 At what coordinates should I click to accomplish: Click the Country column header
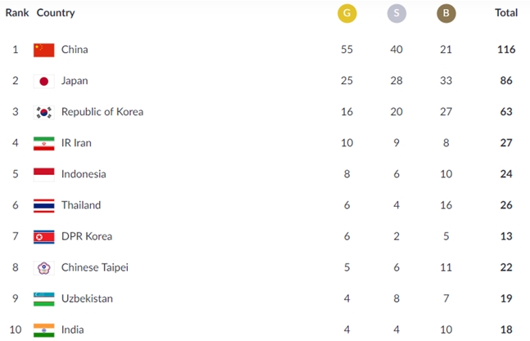56,13
